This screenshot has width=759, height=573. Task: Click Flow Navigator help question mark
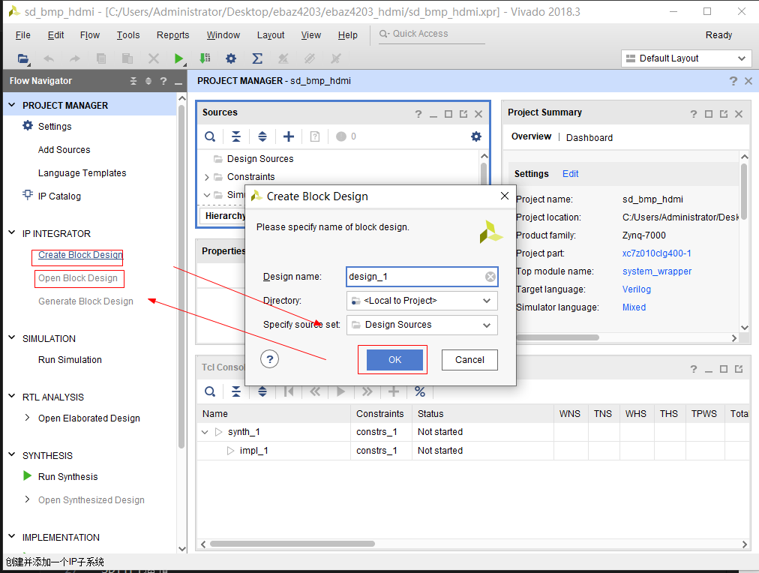[163, 81]
